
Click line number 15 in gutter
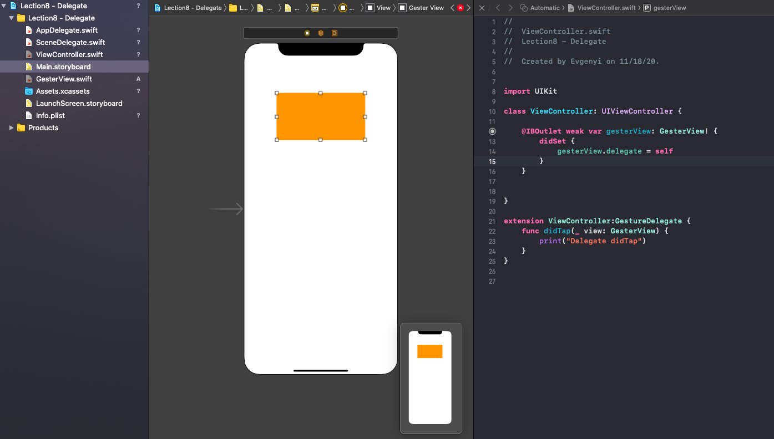pyautogui.click(x=492, y=161)
